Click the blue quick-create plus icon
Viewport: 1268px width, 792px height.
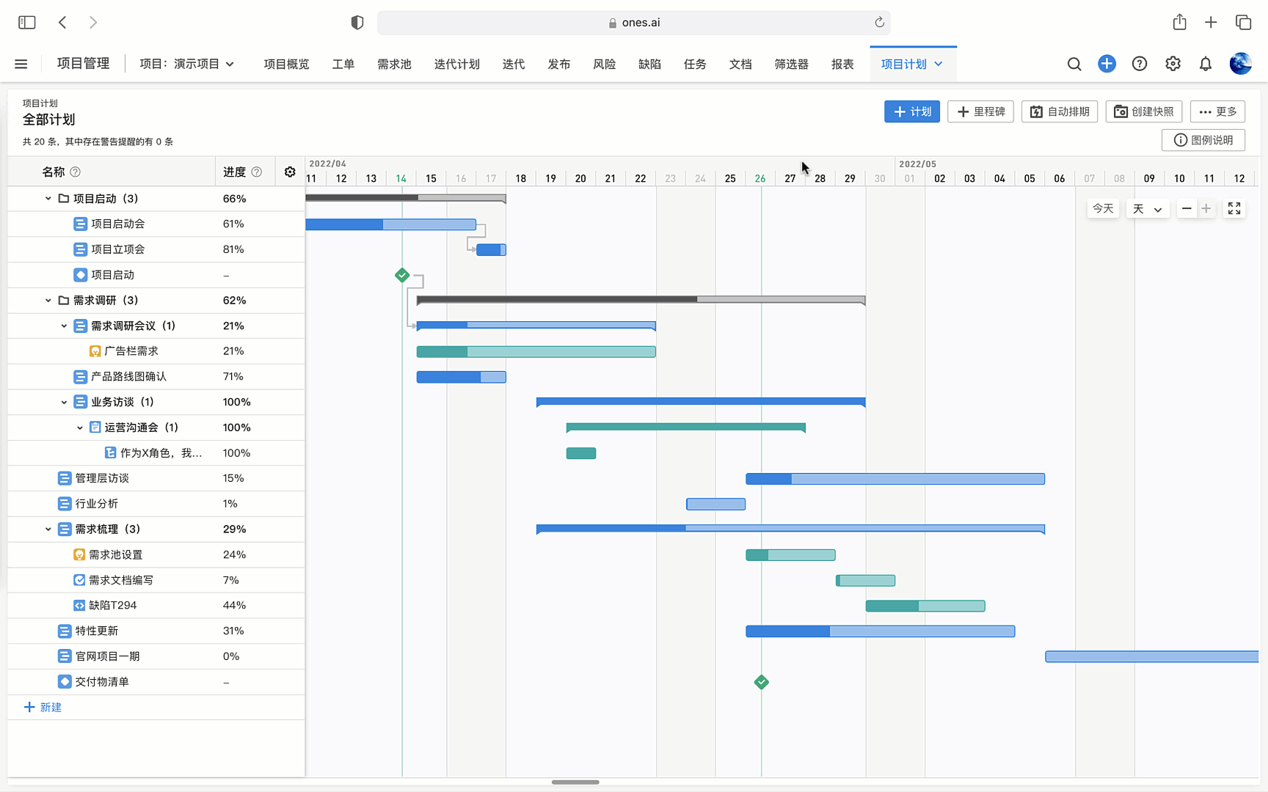click(1107, 64)
